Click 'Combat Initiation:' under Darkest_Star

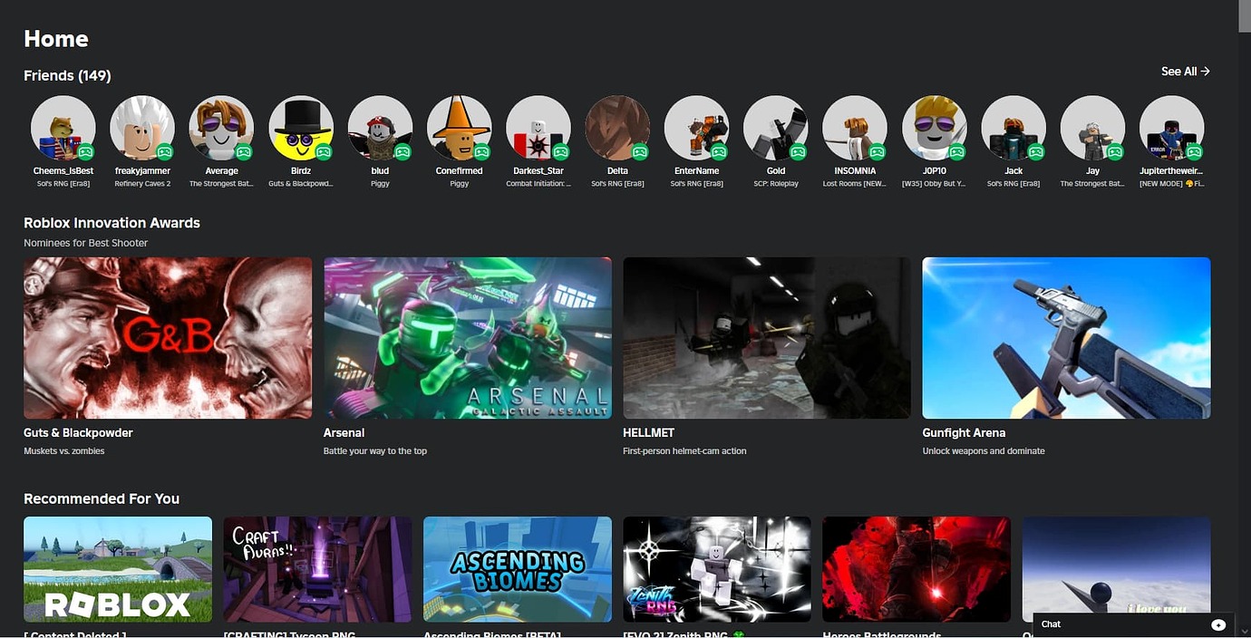click(x=538, y=184)
